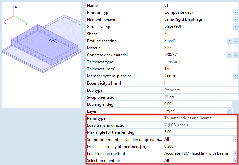This screenshot has height=165, width=239.
Task: Edit Max. eccentricity of members value 0.200
Action: [x=169, y=146]
